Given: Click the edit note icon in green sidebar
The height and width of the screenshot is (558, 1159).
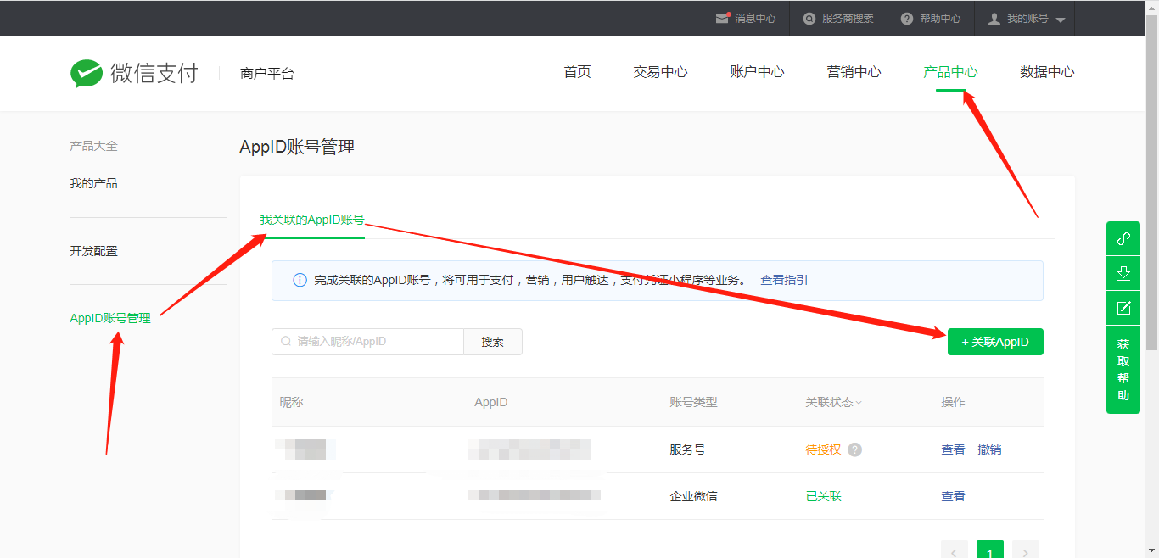Looking at the screenshot, I should coord(1123,308).
